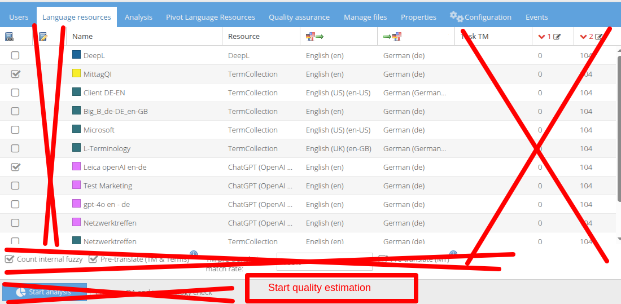Switch to the Analysis tab
621x304 pixels.
pos(138,17)
